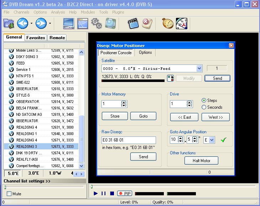Open dropdown arrow beside previous channel button

(31, 24)
